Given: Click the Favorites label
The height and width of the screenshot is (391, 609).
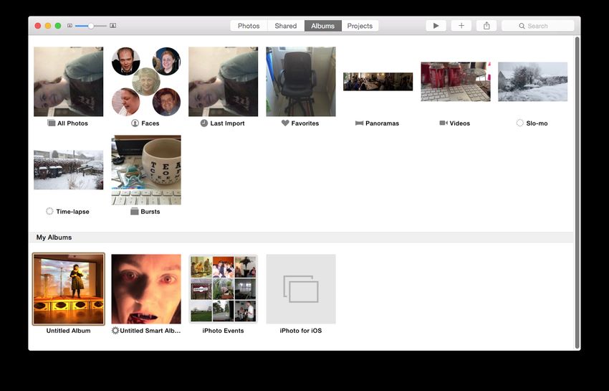Looking at the screenshot, I should pyautogui.click(x=305, y=123).
